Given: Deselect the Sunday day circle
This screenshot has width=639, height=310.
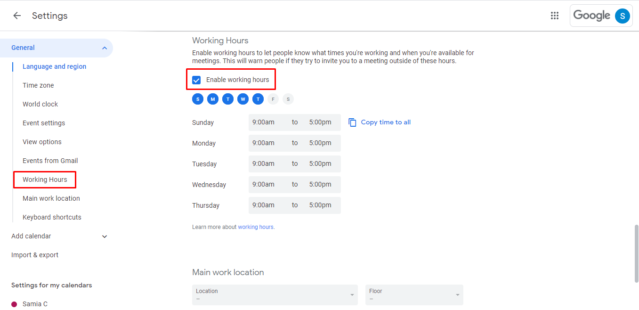Looking at the screenshot, I should coord(198,99).
